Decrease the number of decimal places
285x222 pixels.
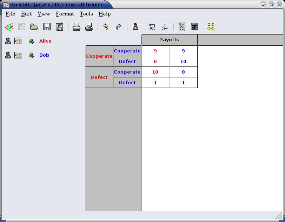point(165,27)
